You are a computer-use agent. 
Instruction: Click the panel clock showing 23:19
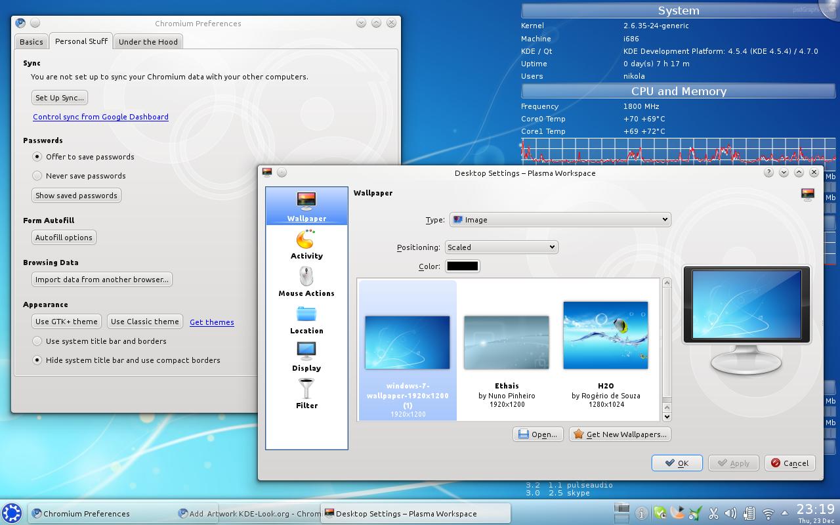pyautogui.click(x=815, y=513)
